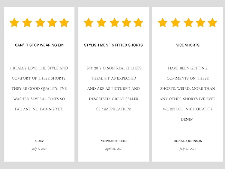
Task: Click the April 21, 2021 review date
Action: point(114,149)
